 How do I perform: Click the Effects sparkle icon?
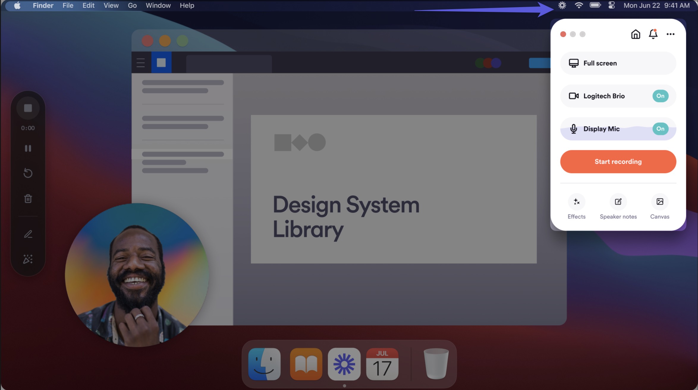[576, 202]
